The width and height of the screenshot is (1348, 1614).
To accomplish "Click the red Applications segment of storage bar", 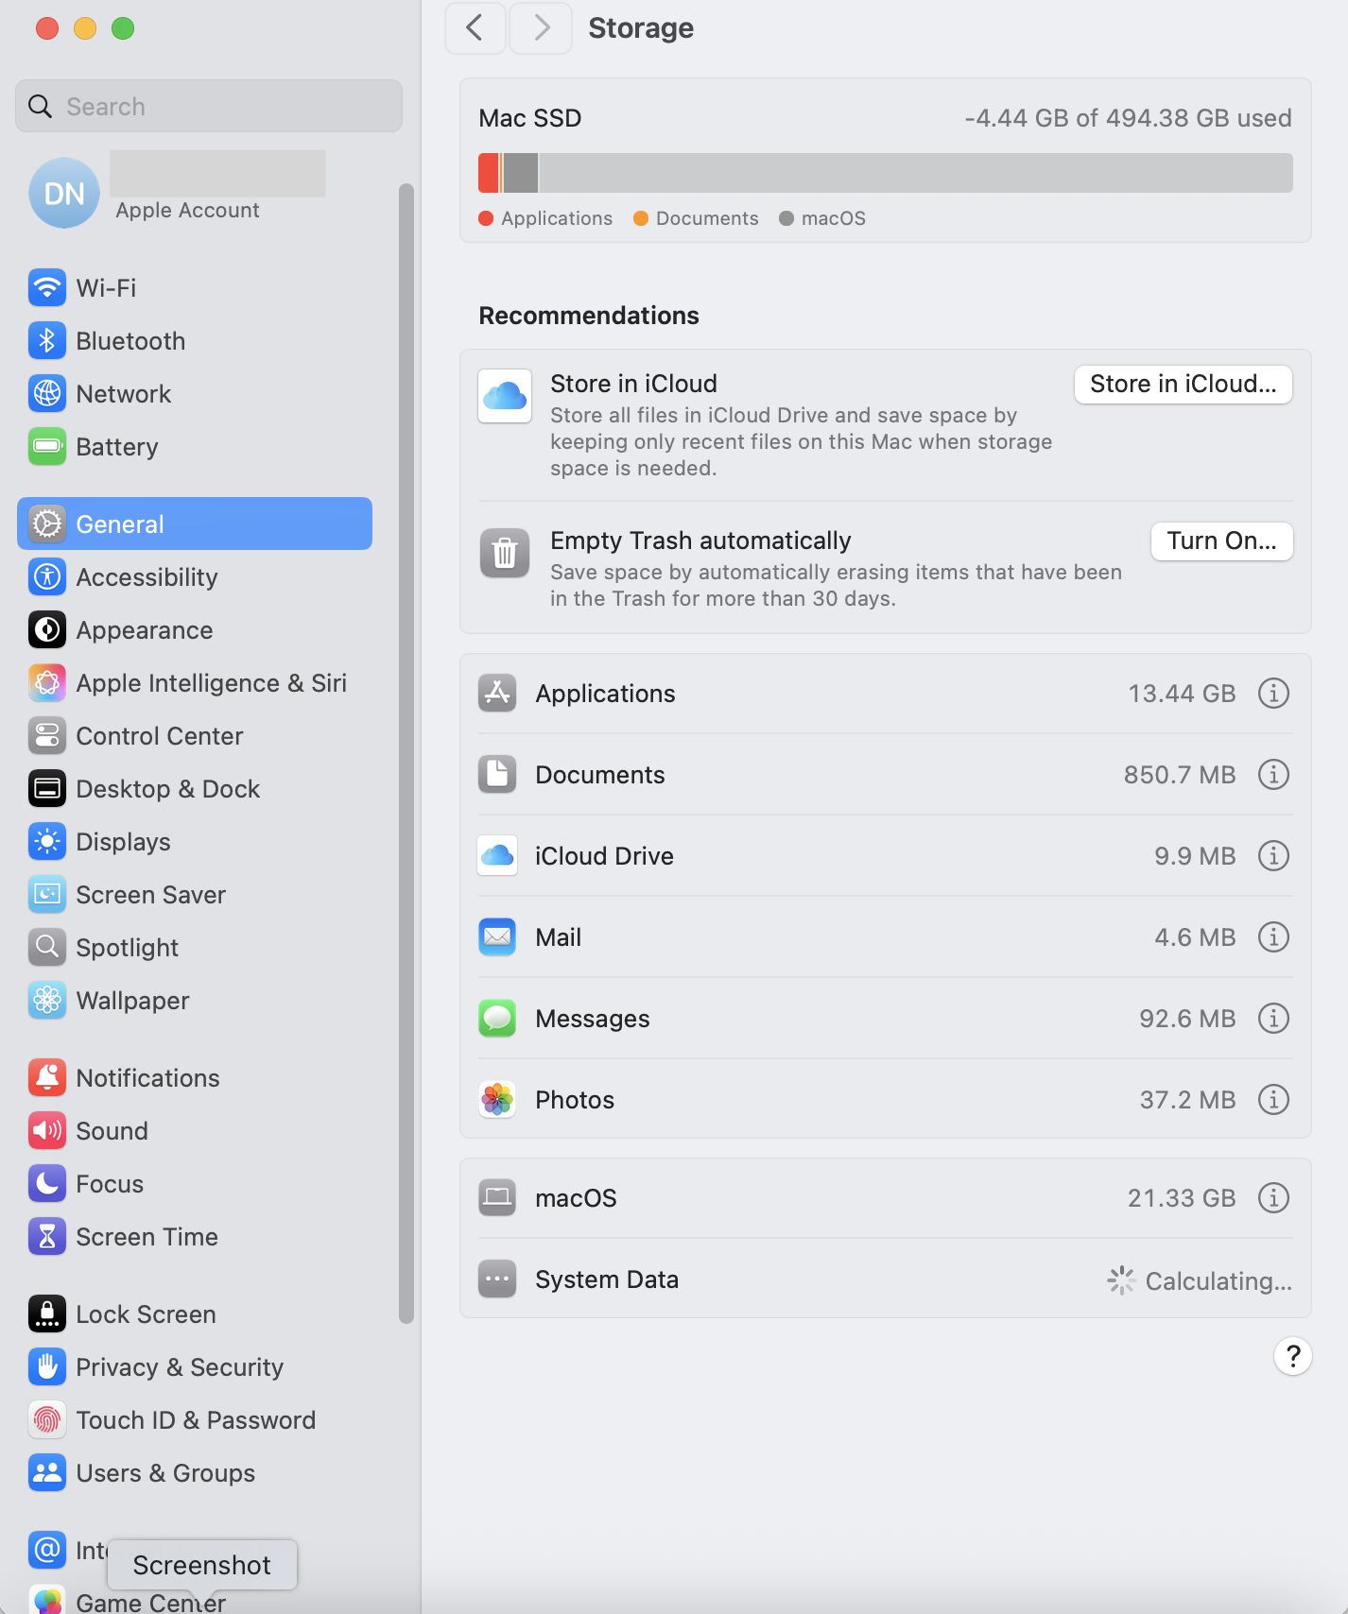I will click(x=489, y=173).
